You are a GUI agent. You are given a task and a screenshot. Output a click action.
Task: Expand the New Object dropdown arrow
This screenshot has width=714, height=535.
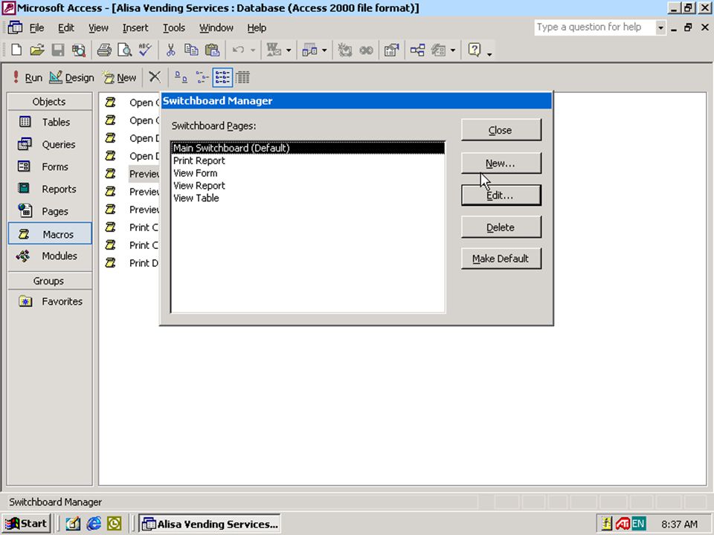[x=453, y=50]
